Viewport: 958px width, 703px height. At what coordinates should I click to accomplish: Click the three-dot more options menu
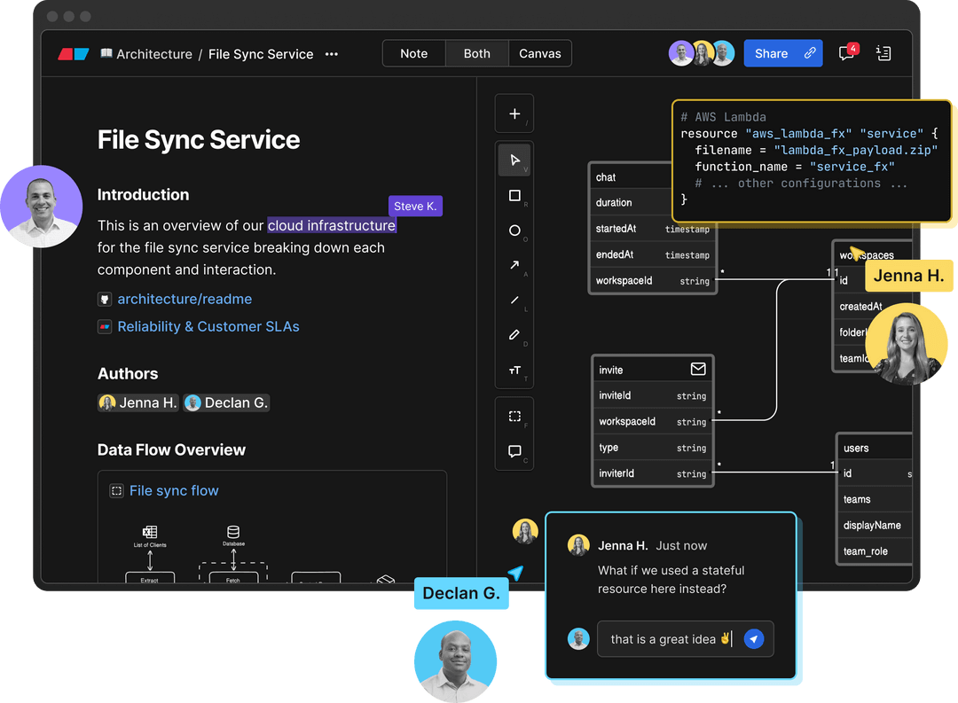point(331,54)
